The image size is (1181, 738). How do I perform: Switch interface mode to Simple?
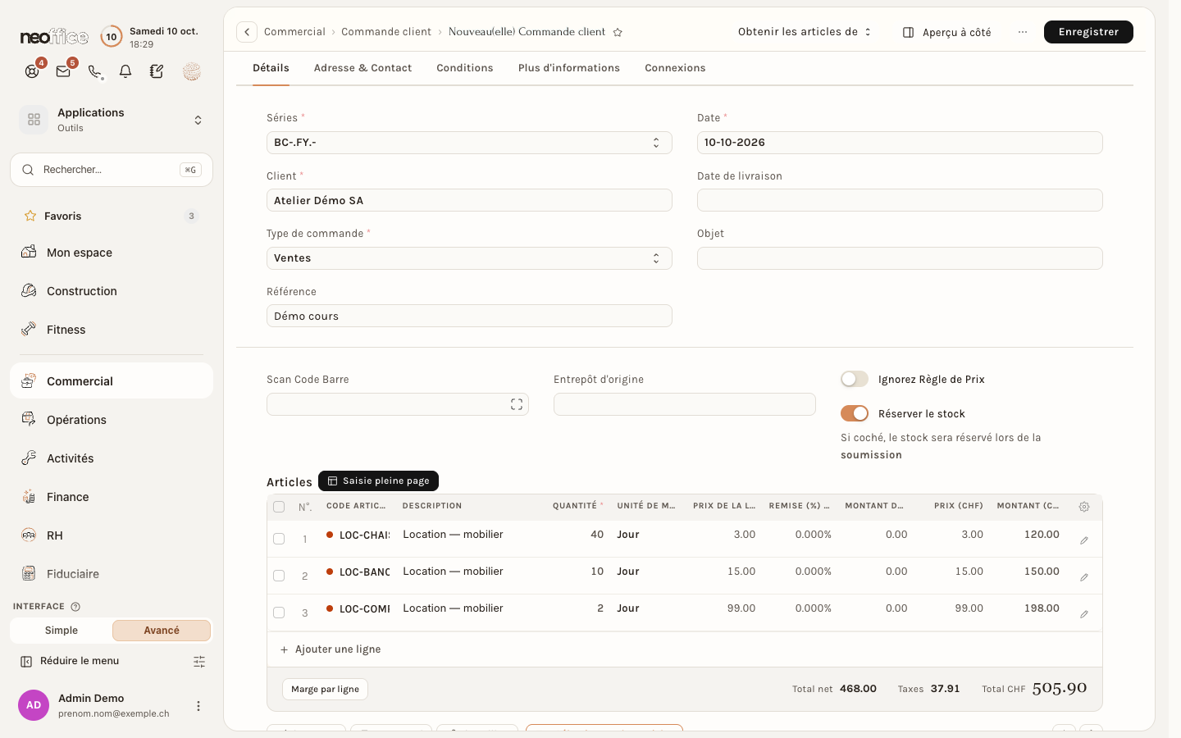pos(62,631)
